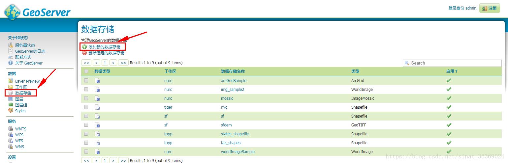This screenshot has width=508, height=163.
Task: Sort by 数据类型 column header
Action: (x=102, y=71)
